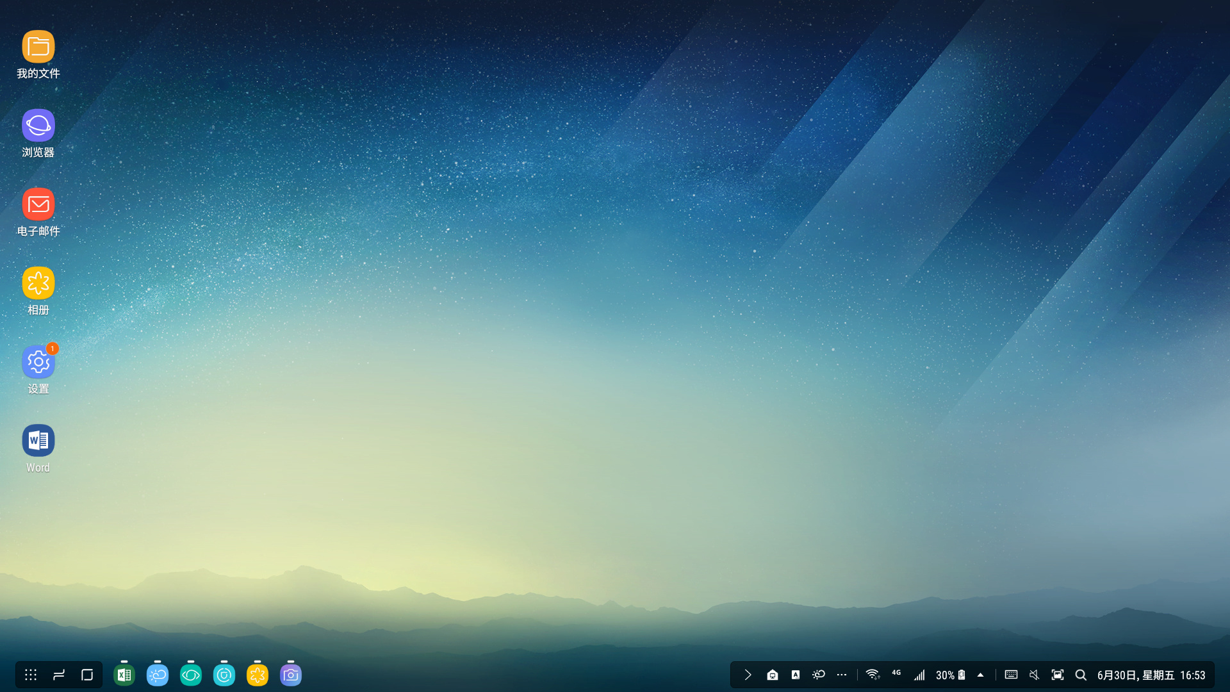Open Excel from the taskbar

(x=124, y=675)
